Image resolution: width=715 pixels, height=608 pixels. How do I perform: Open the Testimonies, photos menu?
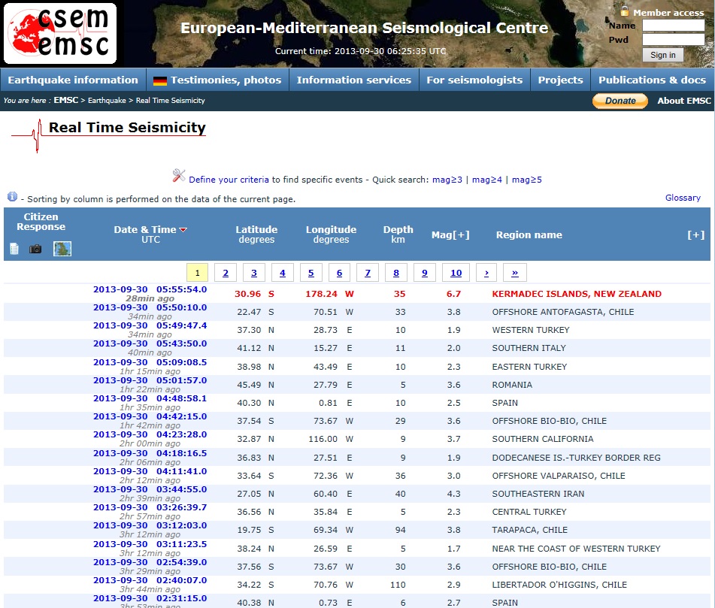pos(217,80)
